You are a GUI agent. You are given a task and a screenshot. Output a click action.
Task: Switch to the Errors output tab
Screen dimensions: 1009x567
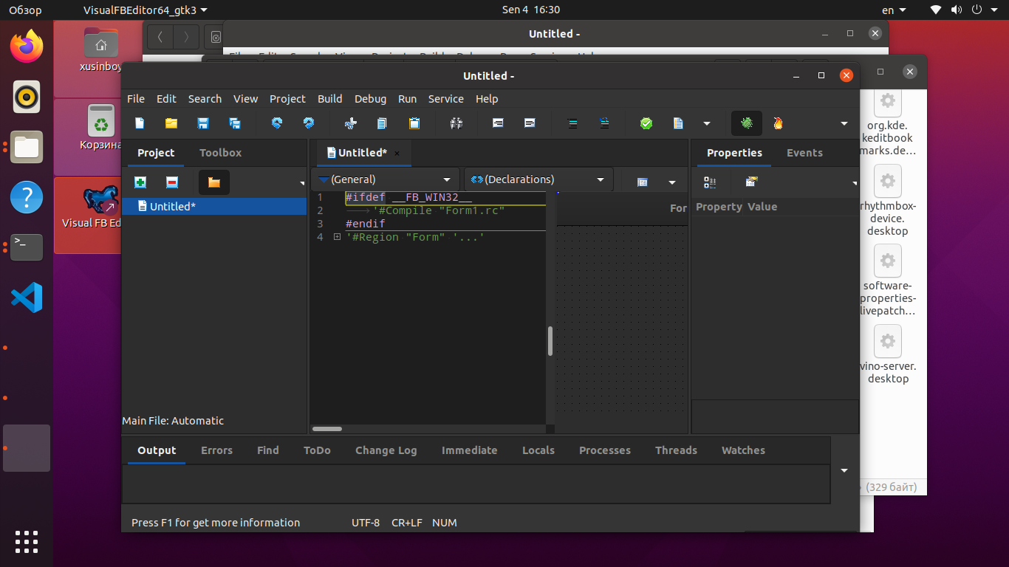tap(216, 450)
